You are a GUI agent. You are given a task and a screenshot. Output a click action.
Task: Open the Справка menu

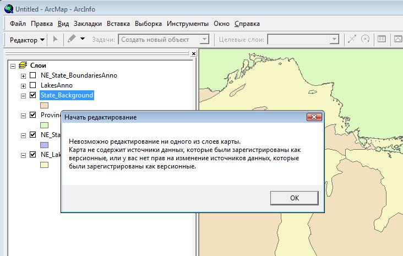pyautogui.click(x=247, y=24)
